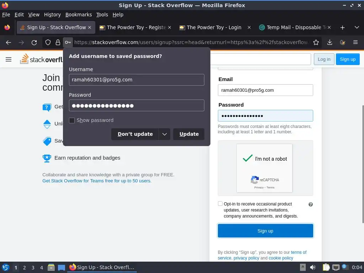Reload the Stack Overflow page
The width and height of the screenshot is (364, 273).
click(34, 43)
